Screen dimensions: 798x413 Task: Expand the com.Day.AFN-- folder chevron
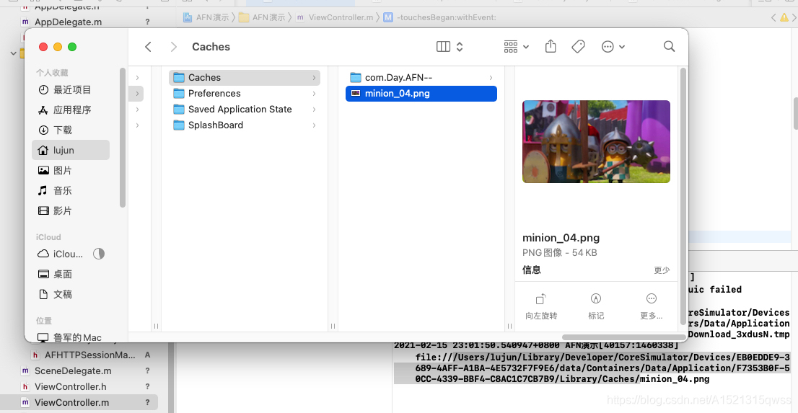(491, 78)
